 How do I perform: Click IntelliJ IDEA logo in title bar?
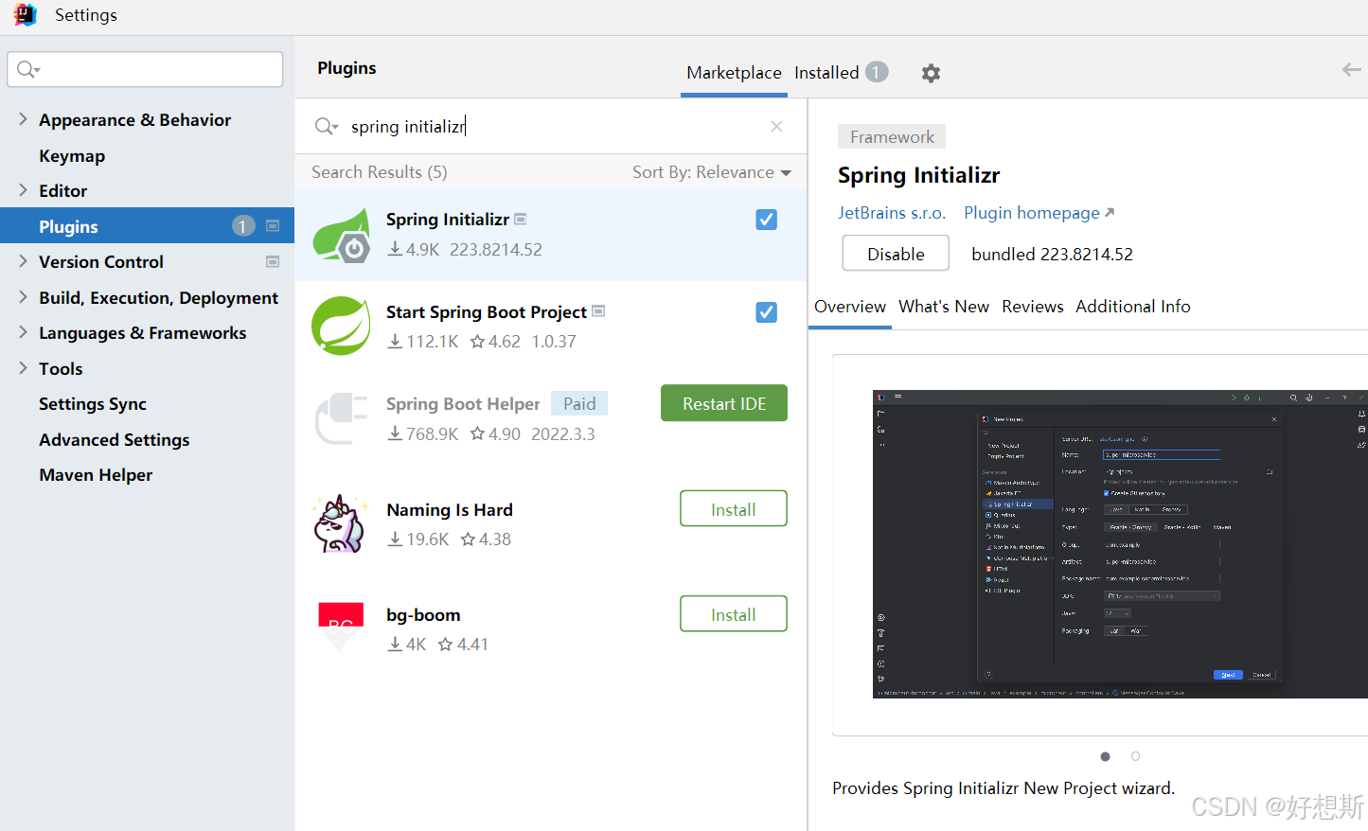pyautogui.click(x=26, y=15)
